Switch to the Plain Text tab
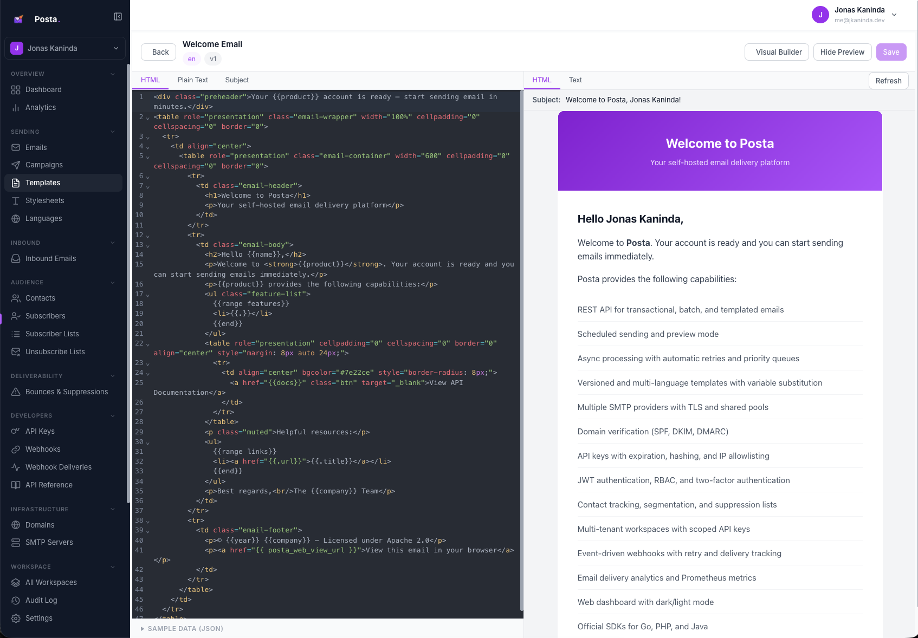918x638 pixels. pos(192,80)
